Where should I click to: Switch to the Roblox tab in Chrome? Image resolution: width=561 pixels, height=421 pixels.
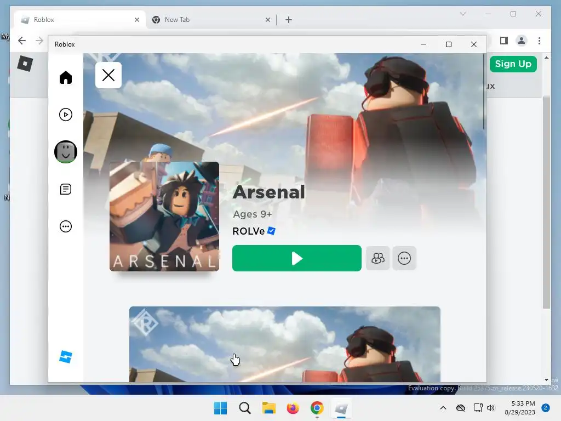pos(80,20)
